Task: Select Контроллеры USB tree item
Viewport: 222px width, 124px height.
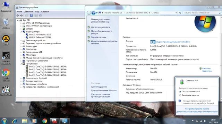Action: [34, 52]
